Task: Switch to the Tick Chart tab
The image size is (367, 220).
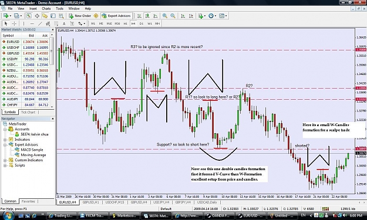Action: pos(28,112)
